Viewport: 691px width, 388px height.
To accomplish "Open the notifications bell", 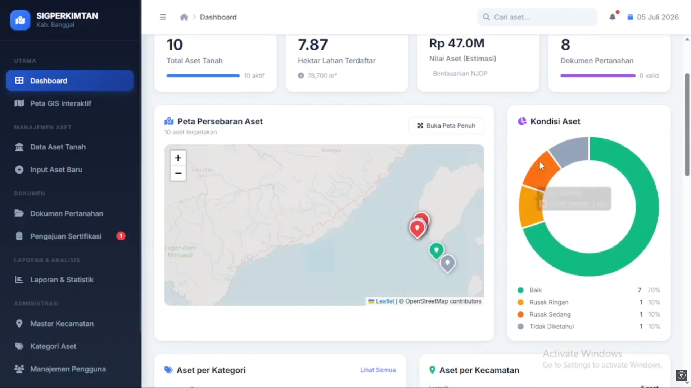I will (x=613, y=17).
